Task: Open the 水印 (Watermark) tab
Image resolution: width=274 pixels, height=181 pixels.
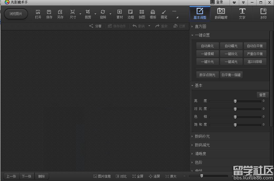Action: [x=263, y=13]
